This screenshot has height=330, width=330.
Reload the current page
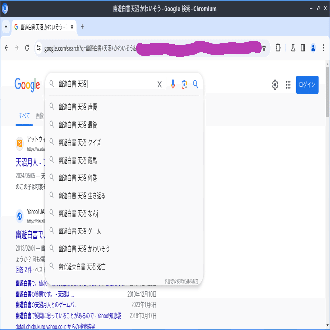(x=27, y=48)
